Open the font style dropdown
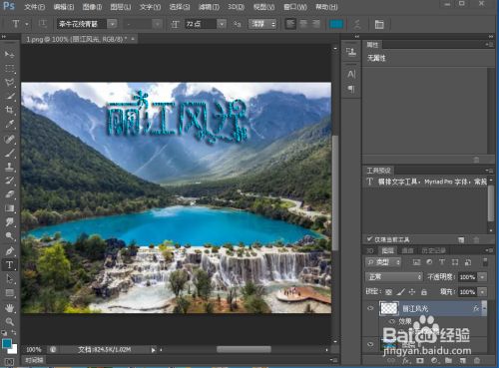 point(158,24)
